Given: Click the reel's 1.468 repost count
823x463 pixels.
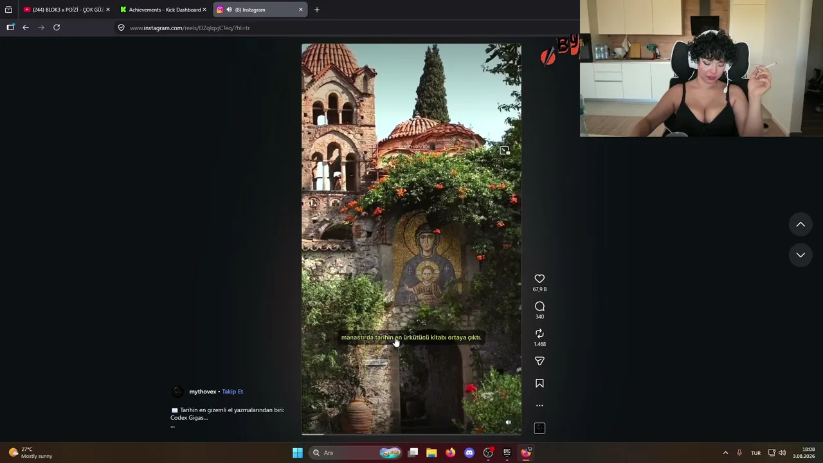Looking at the screenshot, I should [x=539, y=344].
